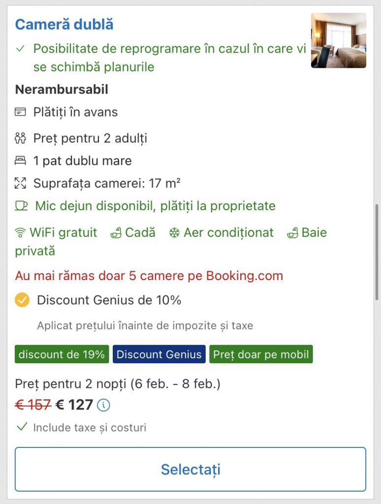
Task: Click the price info circle icon
Action: [103, 405]
